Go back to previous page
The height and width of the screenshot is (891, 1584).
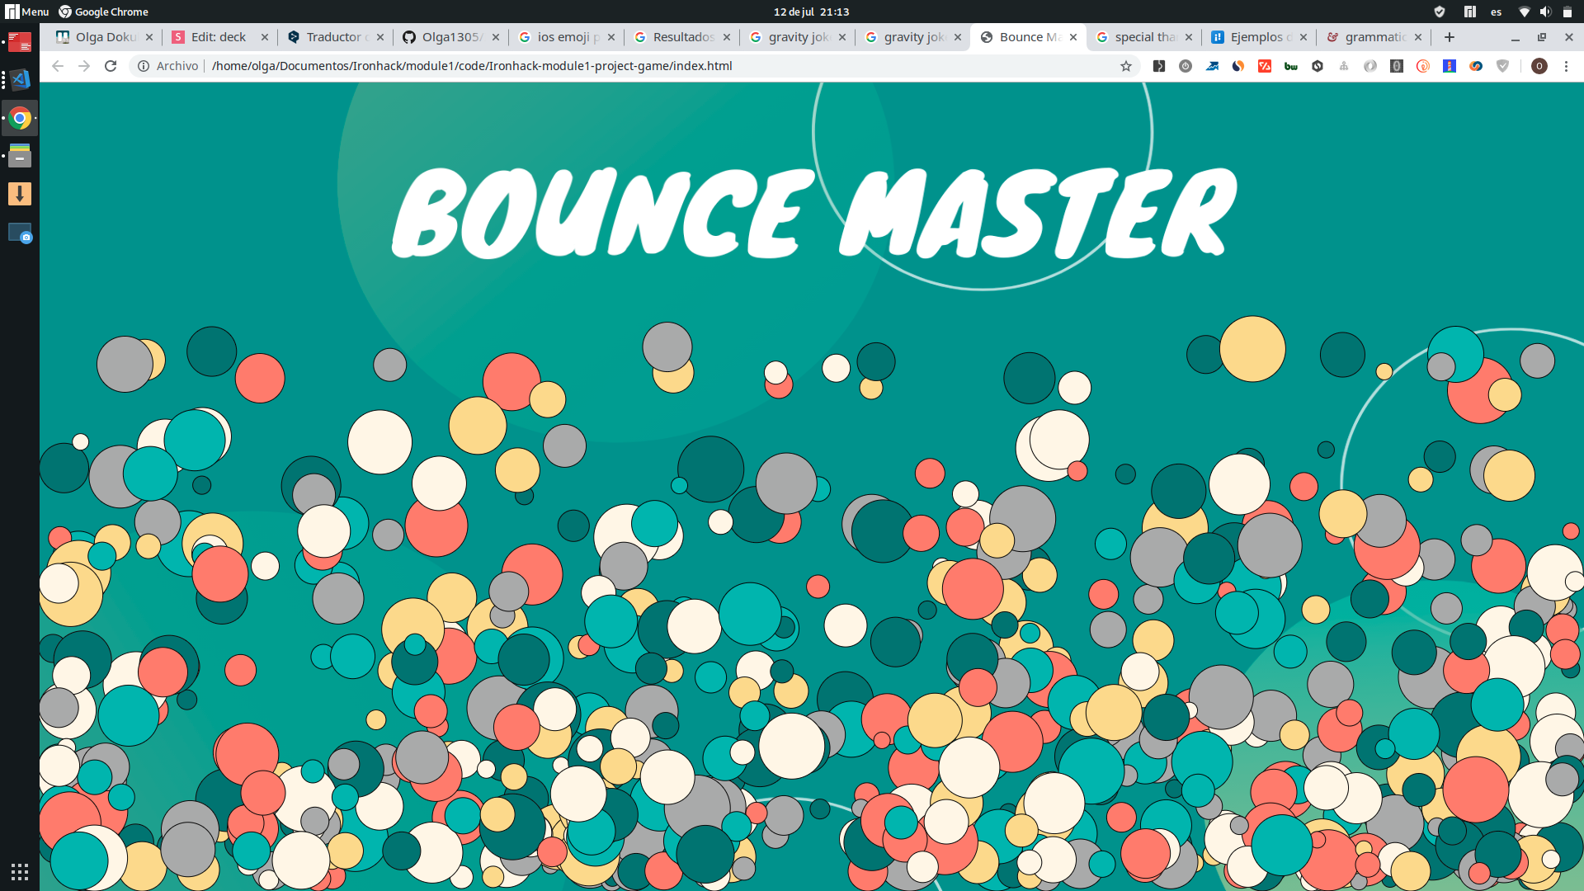coord(58,66)
